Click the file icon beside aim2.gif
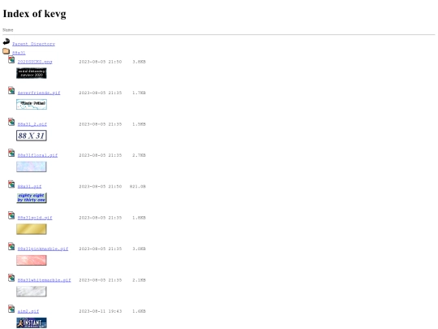The width and height of the screenshot is (438, 329). click(11, 309)
